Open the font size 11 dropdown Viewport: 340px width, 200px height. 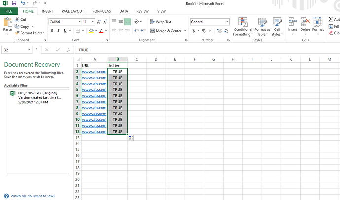(93, 22)
